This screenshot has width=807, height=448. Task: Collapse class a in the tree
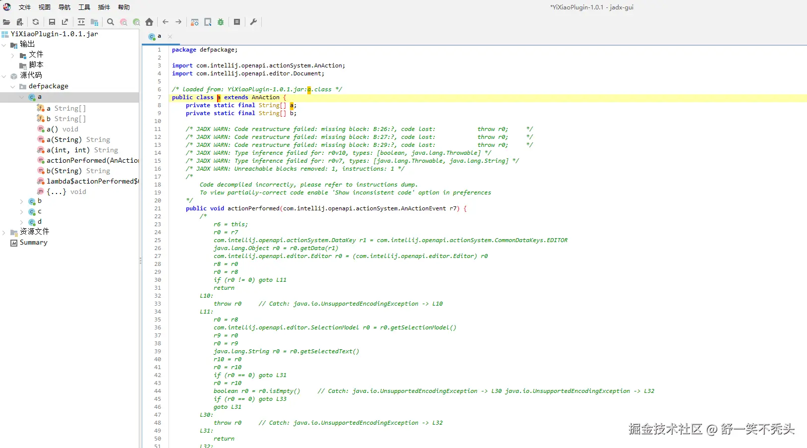tap(22, 97)
